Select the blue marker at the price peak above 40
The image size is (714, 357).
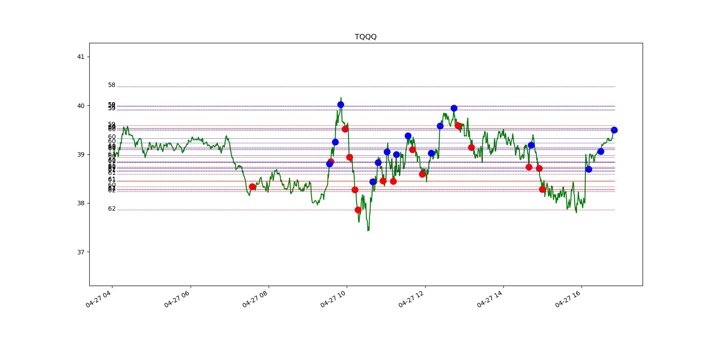click(340, 104)
